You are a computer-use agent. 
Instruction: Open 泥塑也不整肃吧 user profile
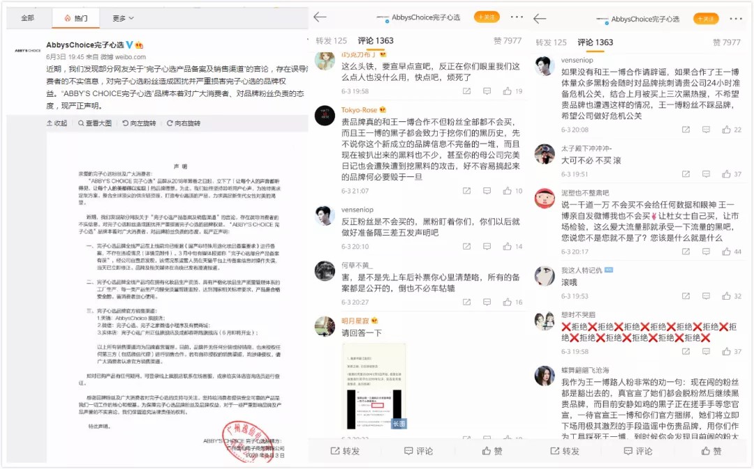tap(585, 193)
